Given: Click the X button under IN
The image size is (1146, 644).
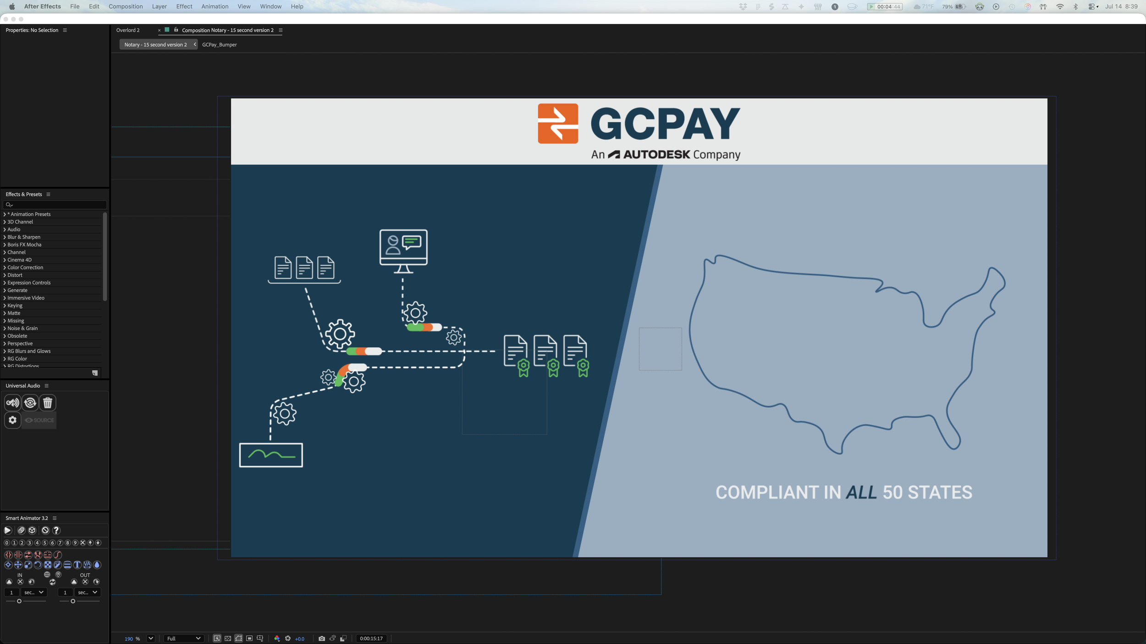Looking at the screenshot, I should [x=20, y=582].
